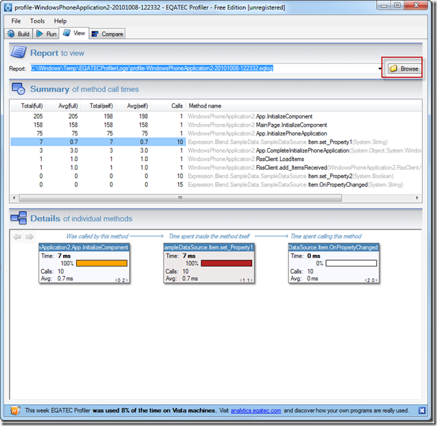Click the Run tab play icon

pos(40,34)
